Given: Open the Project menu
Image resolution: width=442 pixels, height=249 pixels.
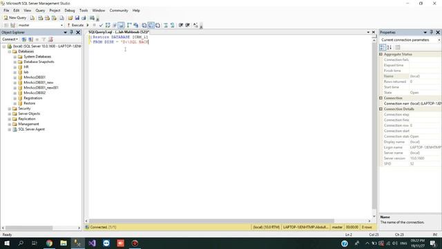Looking at the screenshot, I should click(55, 10).
